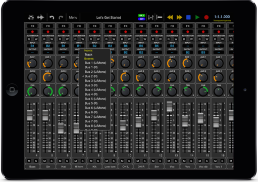This screenshot has width=258, height=182.
Task: Open the Menu button in toolbar
Action: coord(73,17)
